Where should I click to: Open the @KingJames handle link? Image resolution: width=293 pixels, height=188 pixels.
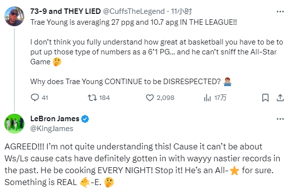point(52,129)
